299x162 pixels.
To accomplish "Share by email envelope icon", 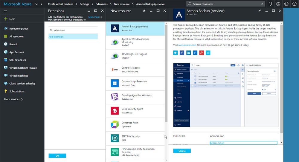I will 208,53.
